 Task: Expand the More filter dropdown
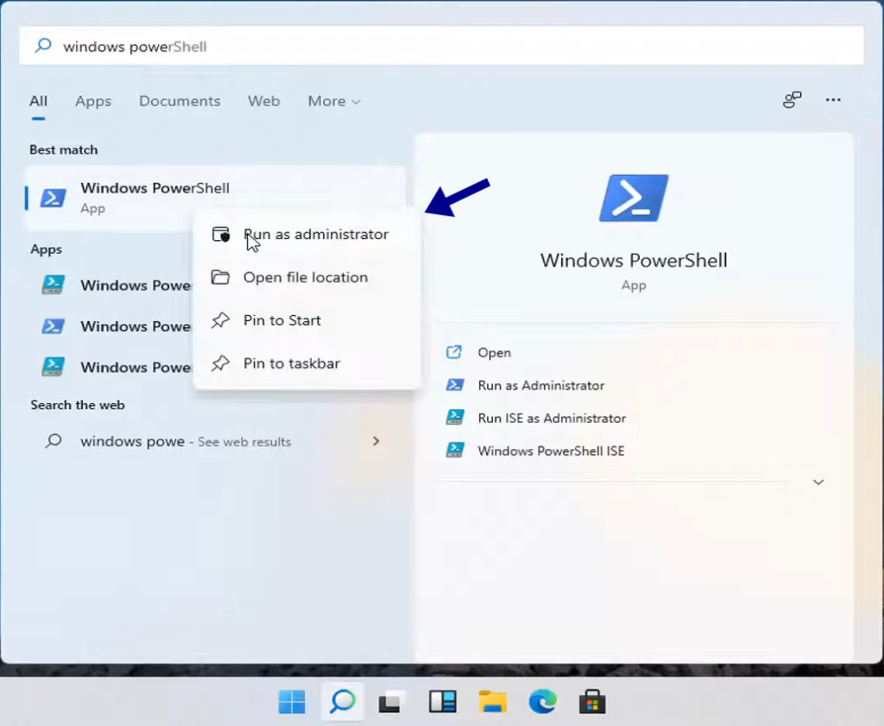click(x=333, y=101)
